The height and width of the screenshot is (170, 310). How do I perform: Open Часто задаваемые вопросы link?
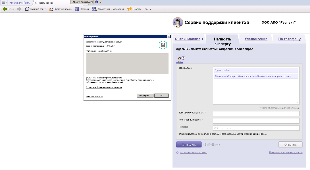(x=193, y=153)
